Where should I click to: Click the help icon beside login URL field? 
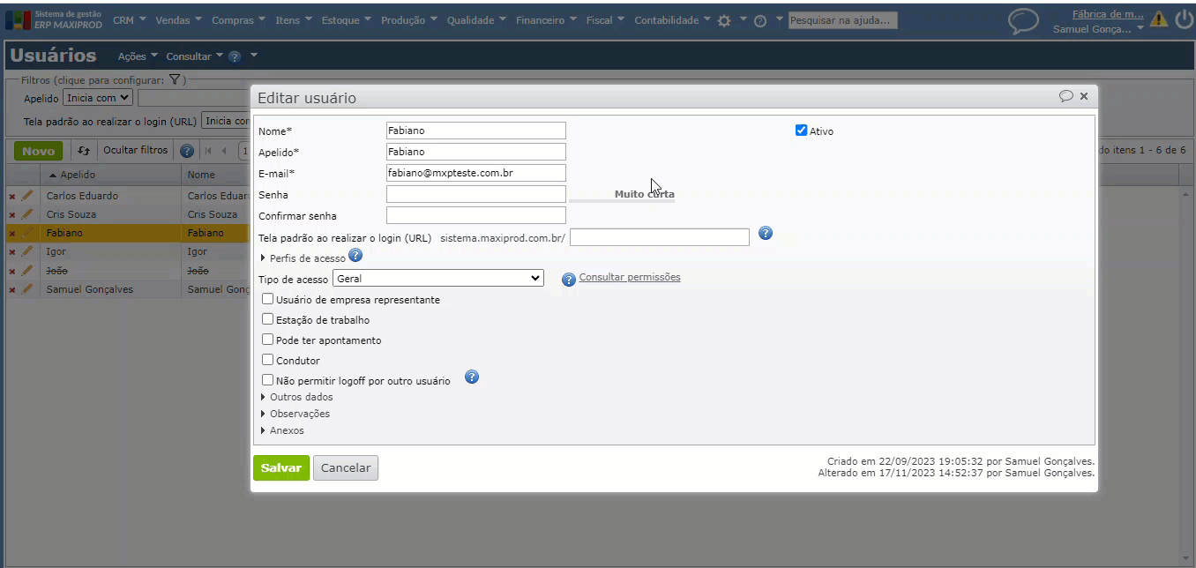click(766, 233)
